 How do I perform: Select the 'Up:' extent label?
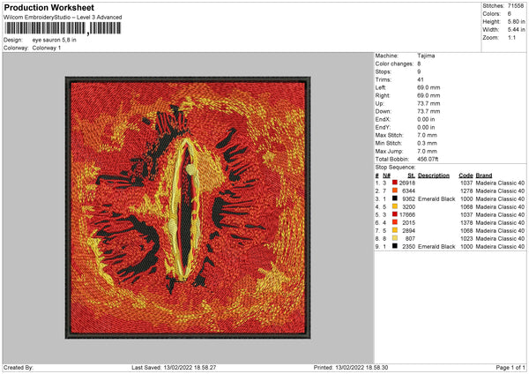coord(379,103)
